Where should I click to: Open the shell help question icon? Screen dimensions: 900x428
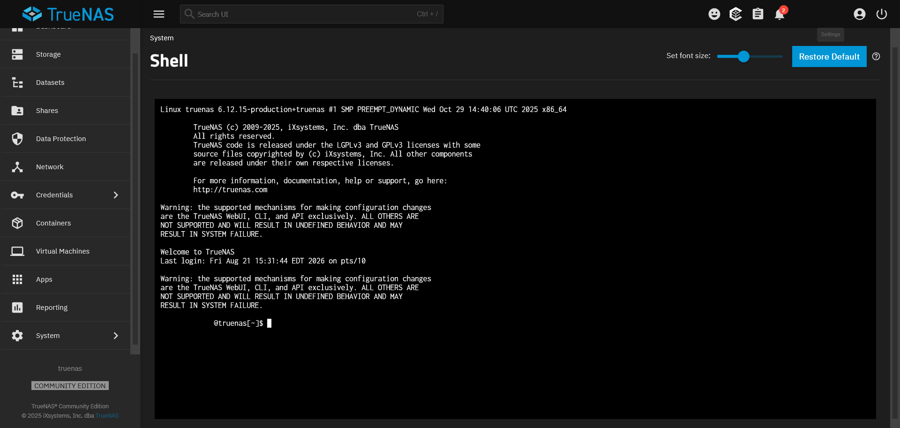click(876, 56)
